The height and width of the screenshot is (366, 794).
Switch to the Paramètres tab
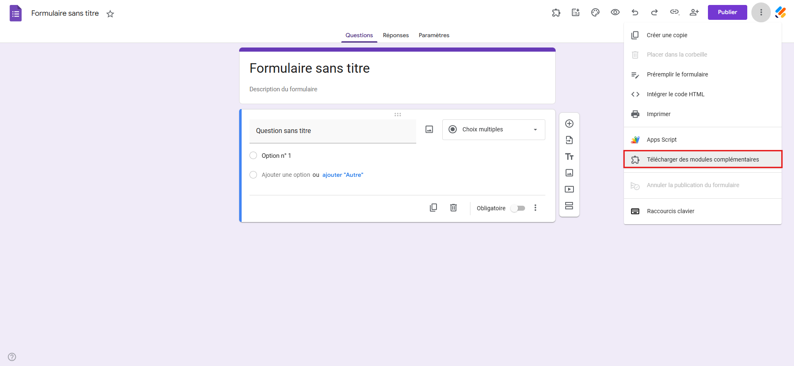click(x=434, y=35)
